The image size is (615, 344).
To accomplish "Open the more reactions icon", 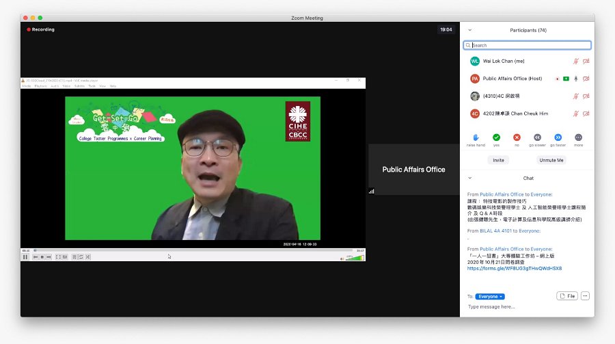I will point(579,137).
